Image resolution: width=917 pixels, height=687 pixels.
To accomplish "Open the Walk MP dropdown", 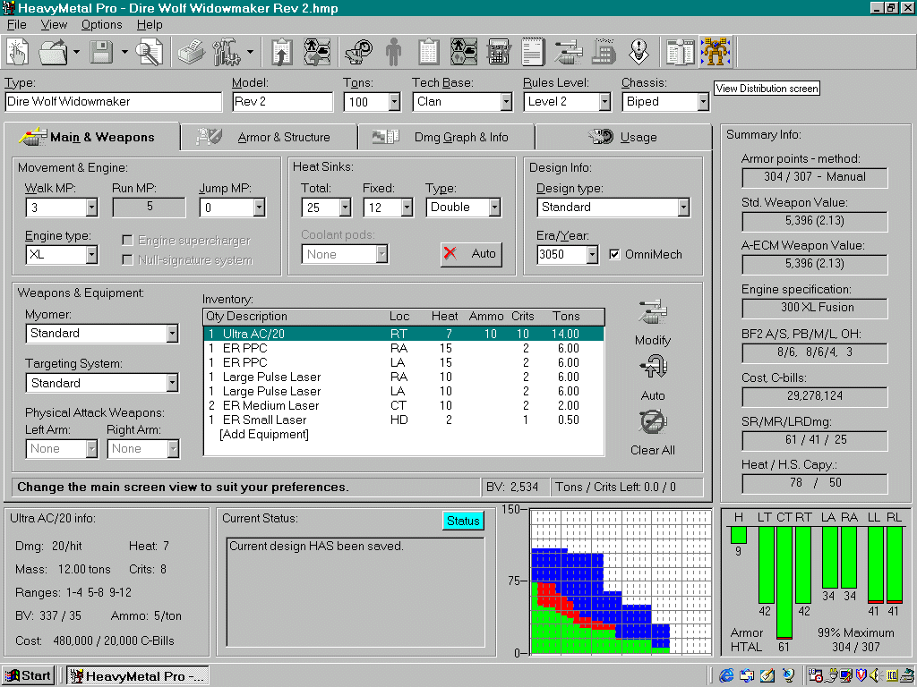I will pos(91,208).
